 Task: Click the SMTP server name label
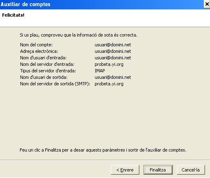coord(55,84)
